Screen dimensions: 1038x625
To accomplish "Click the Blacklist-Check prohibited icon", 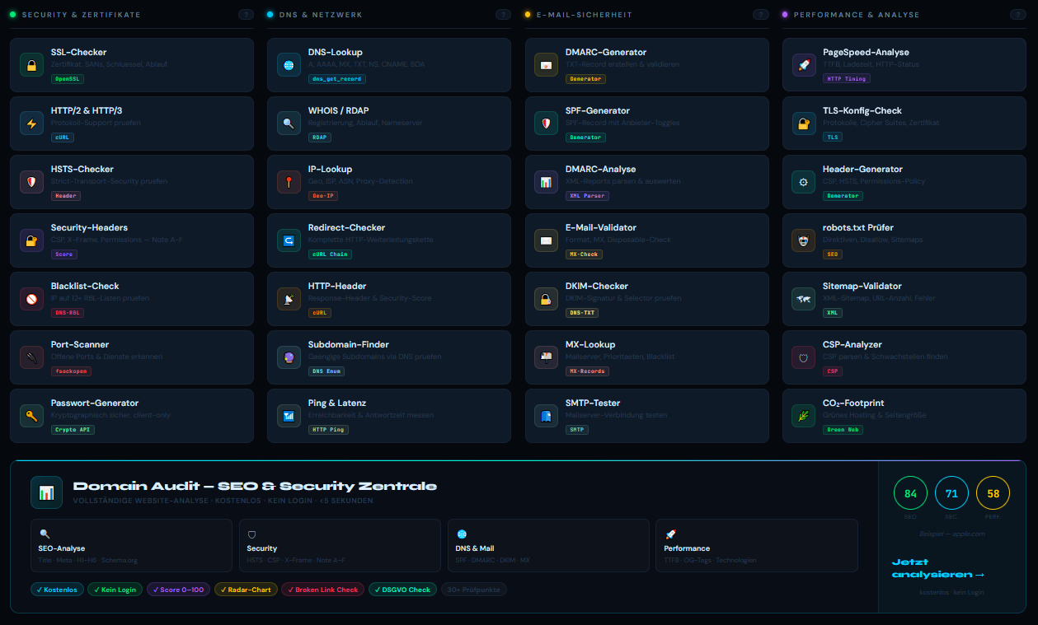I will (x=31, y=299).
